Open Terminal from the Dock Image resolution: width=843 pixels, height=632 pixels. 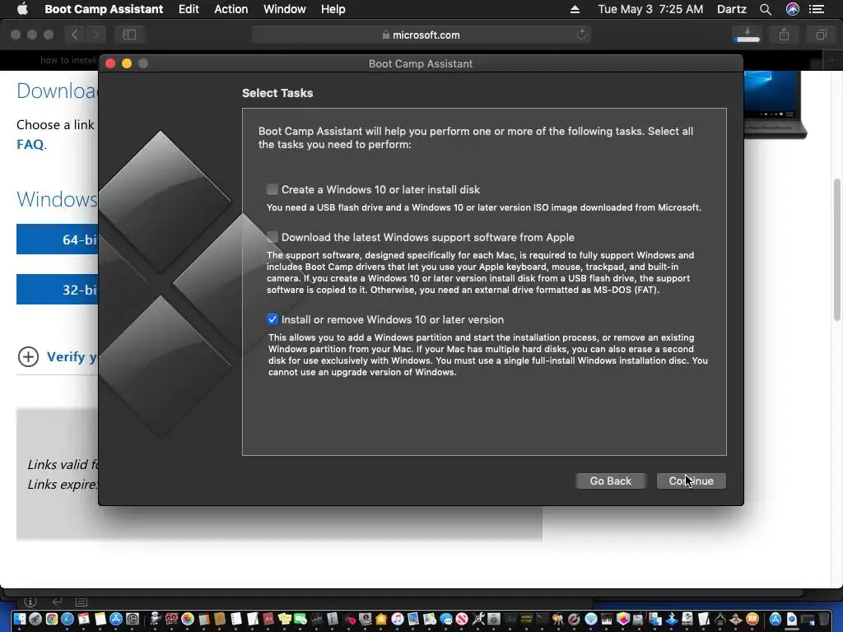pyautogui.click(x=543, y=619)
